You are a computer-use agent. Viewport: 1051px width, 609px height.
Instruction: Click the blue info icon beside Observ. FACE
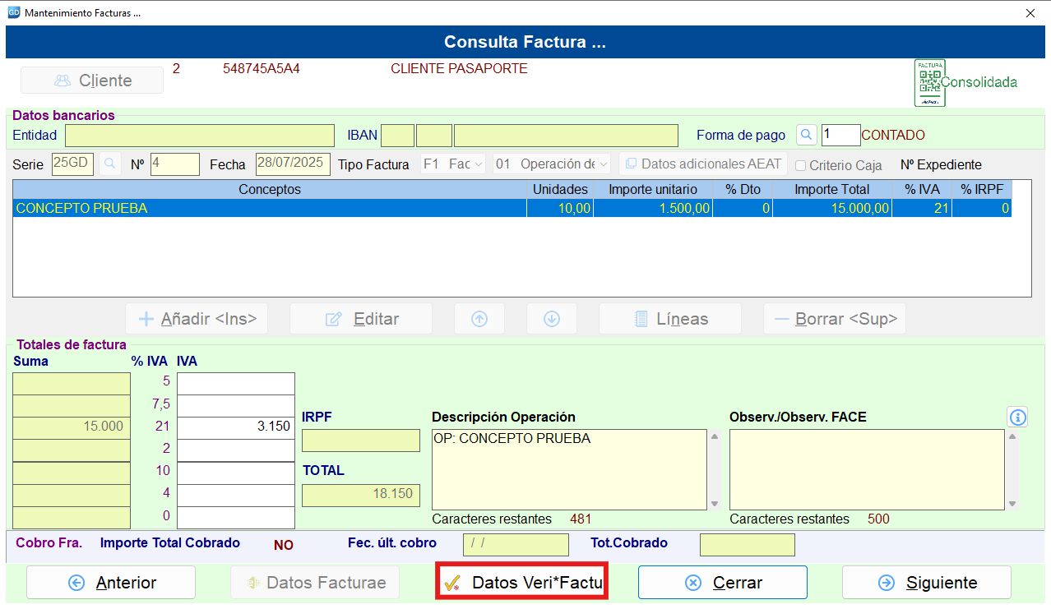coord(1017,418)
